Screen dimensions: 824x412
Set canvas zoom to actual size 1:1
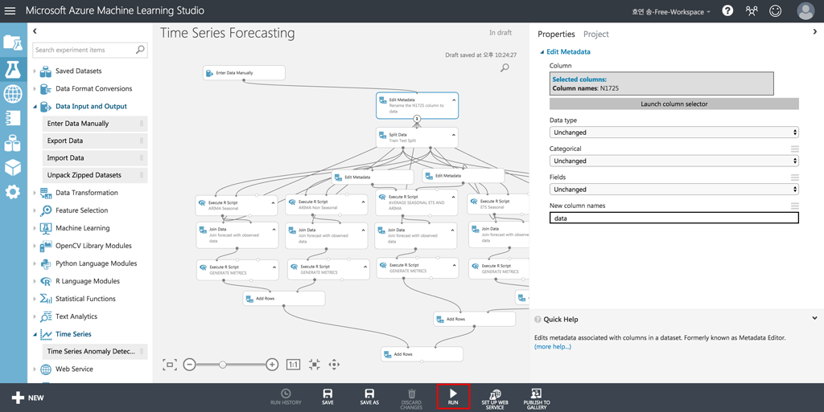point(293,365)
